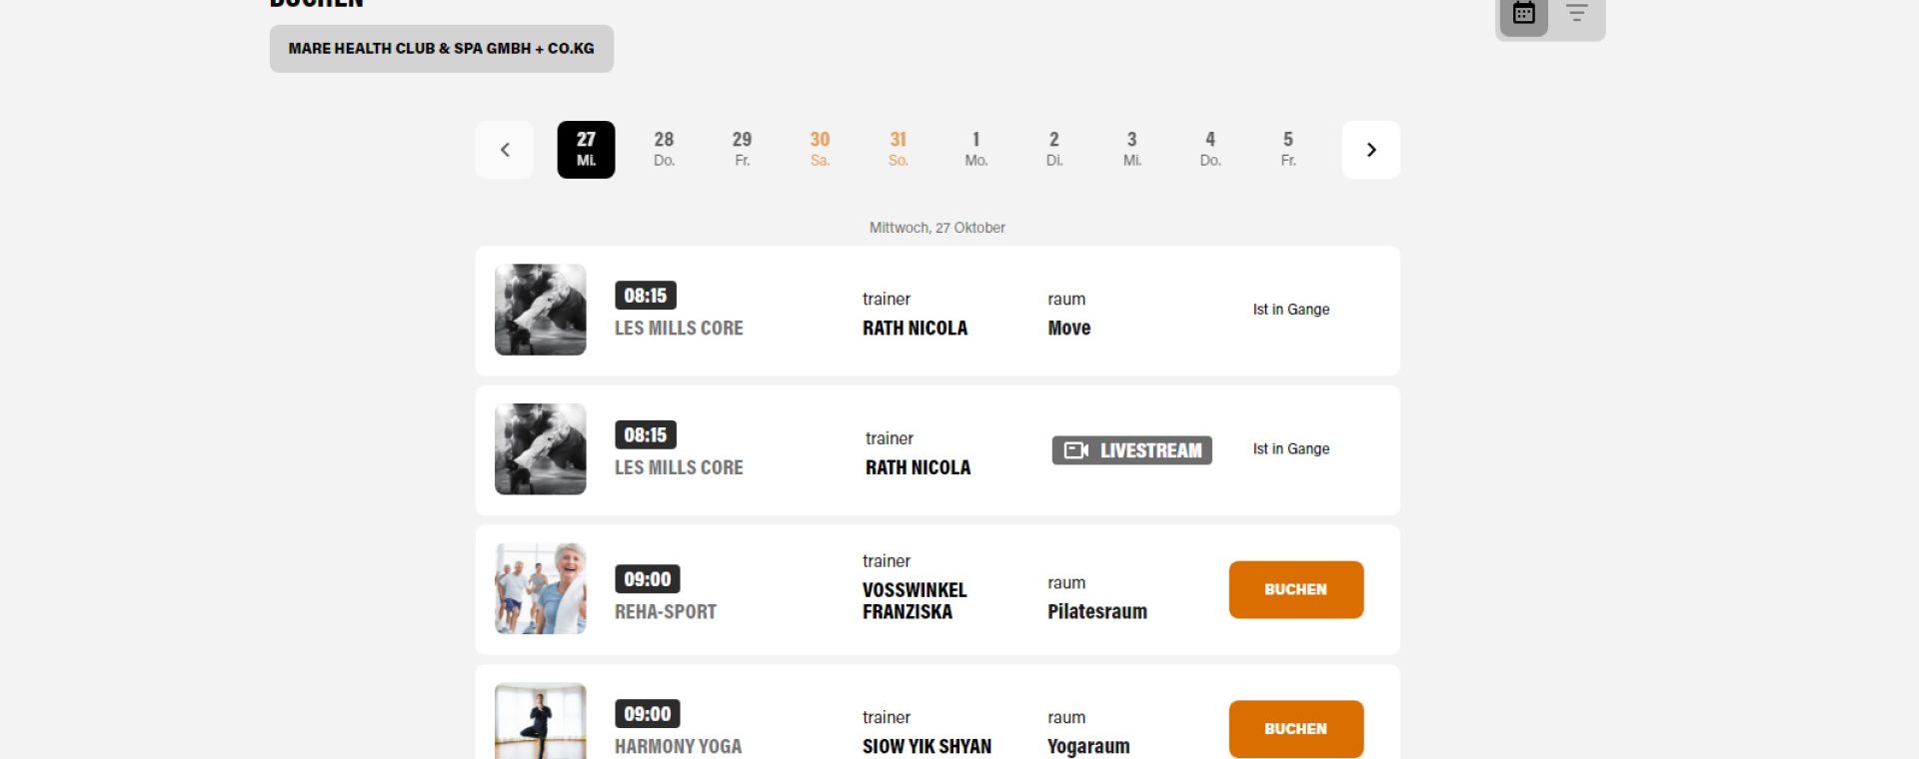Book the Reha-Sport class
Screen dimensions: 1919x759
(x=1295, y=589)
